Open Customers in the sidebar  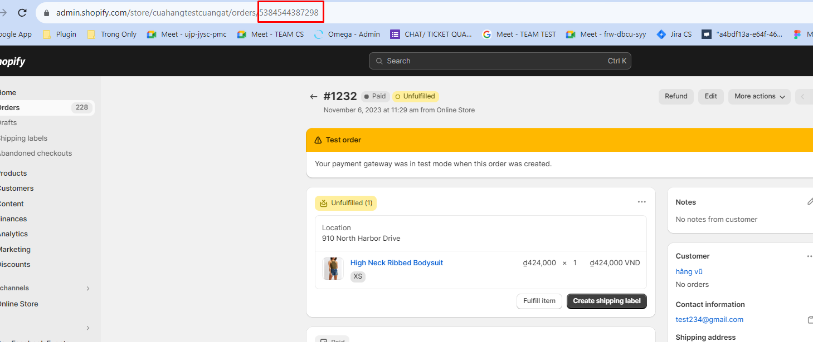point(16,188)
